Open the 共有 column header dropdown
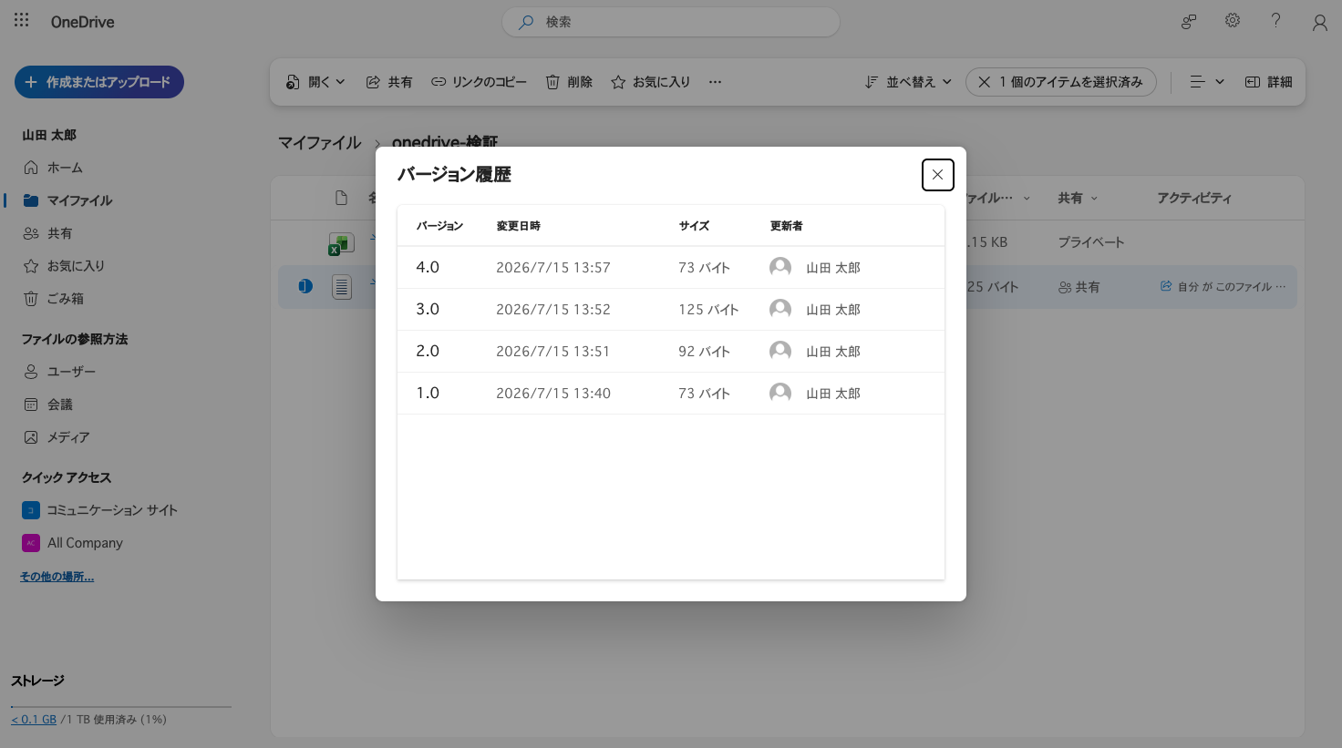Viewport: 1342px width, 748px height. pyautogui.click(x=1078, y=198)
